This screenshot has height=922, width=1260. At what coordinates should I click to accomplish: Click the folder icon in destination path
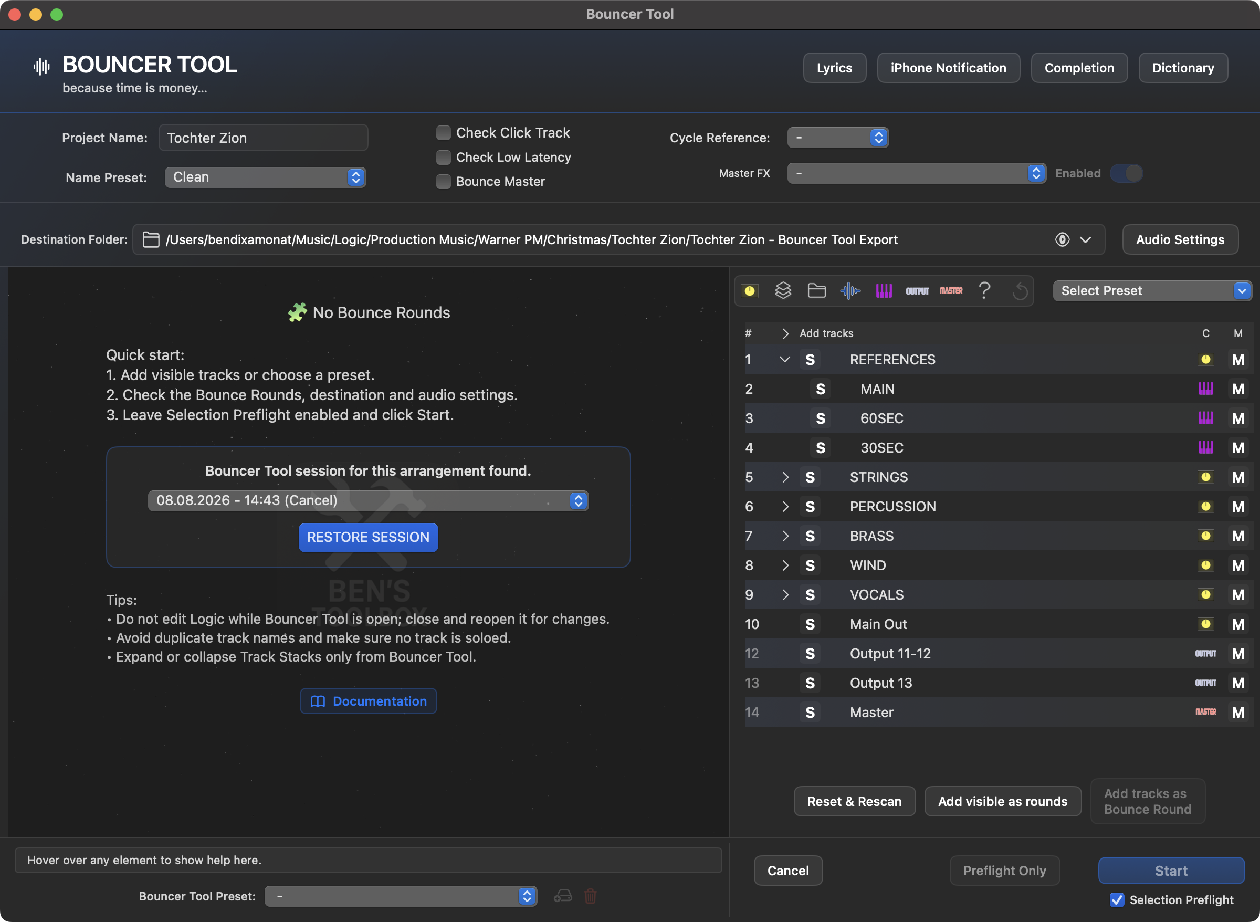click(151, 239)
